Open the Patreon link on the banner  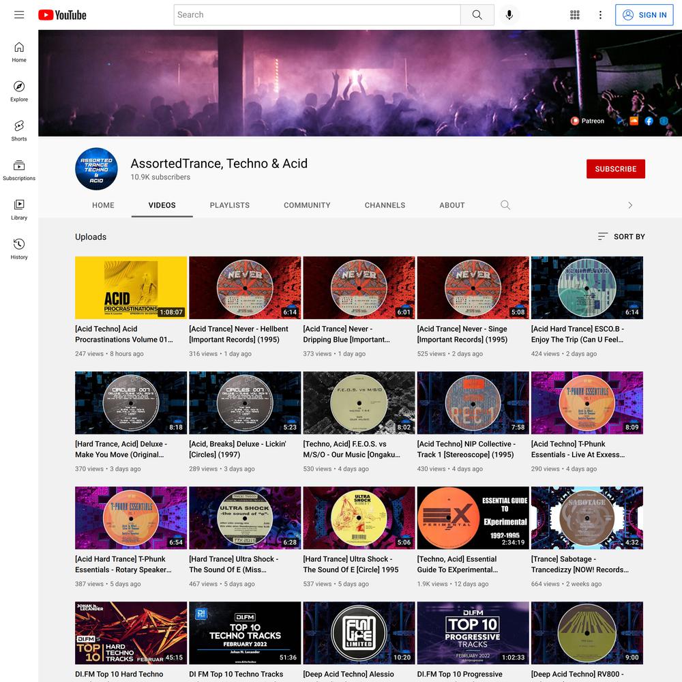(588, 121)
